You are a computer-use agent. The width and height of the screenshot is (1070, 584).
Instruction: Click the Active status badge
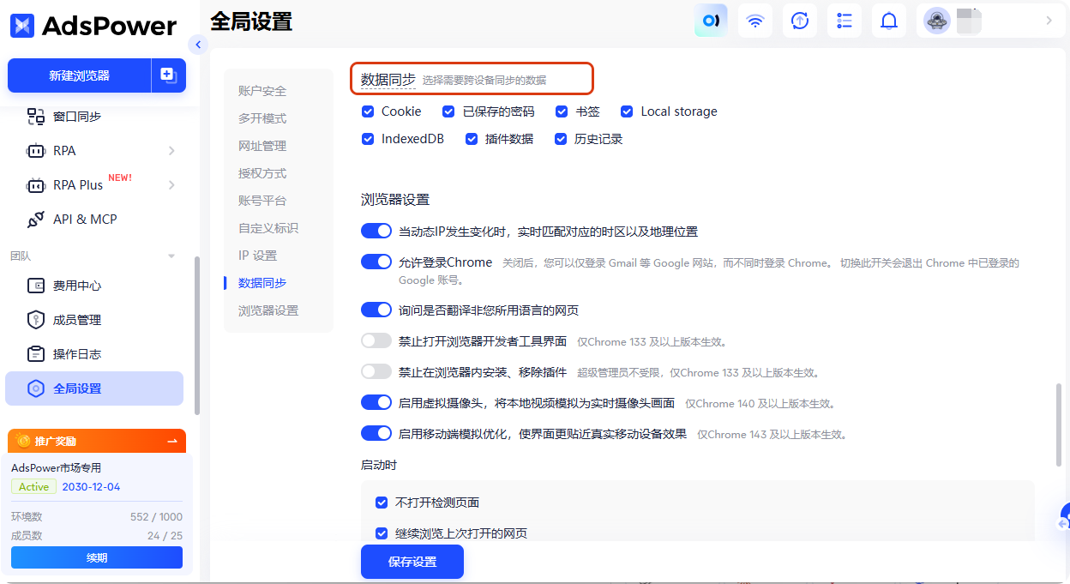pyautogui.click(x=33, y=486)
